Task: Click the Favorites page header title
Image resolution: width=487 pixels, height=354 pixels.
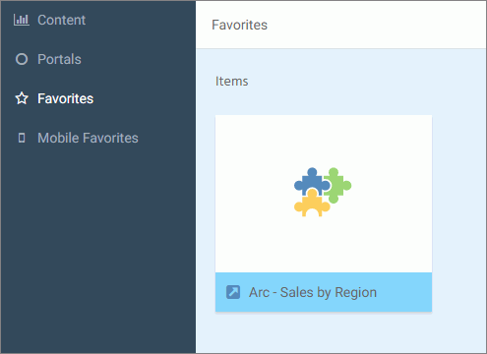Action: [239, 25]
